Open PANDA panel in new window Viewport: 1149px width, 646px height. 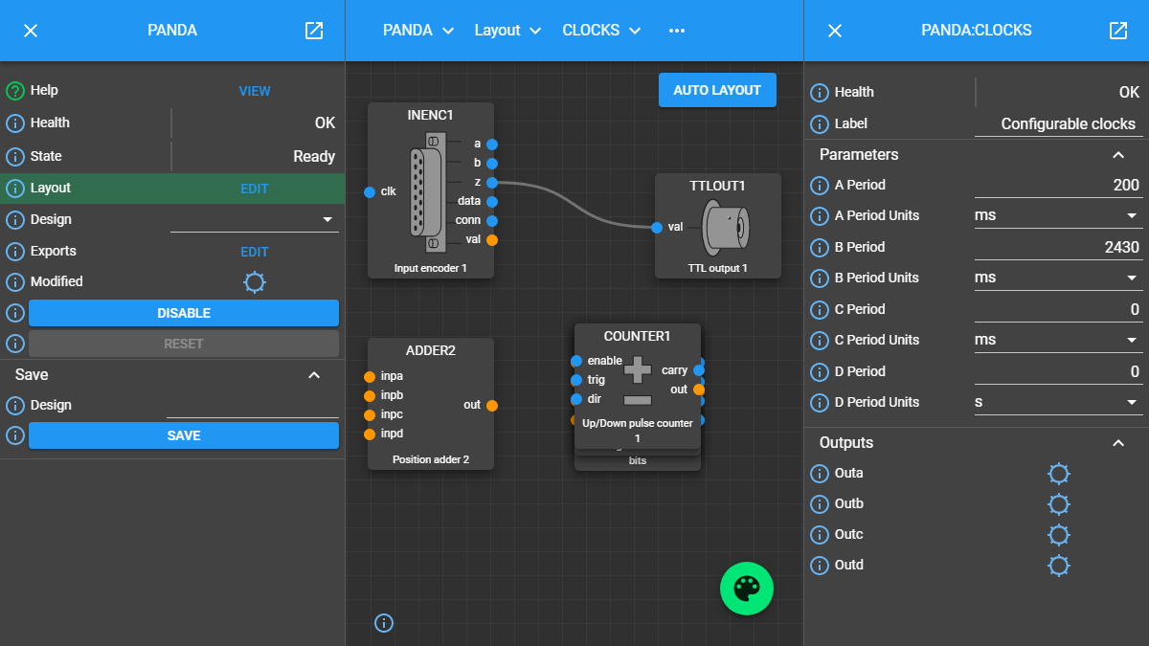coord(314,31)
